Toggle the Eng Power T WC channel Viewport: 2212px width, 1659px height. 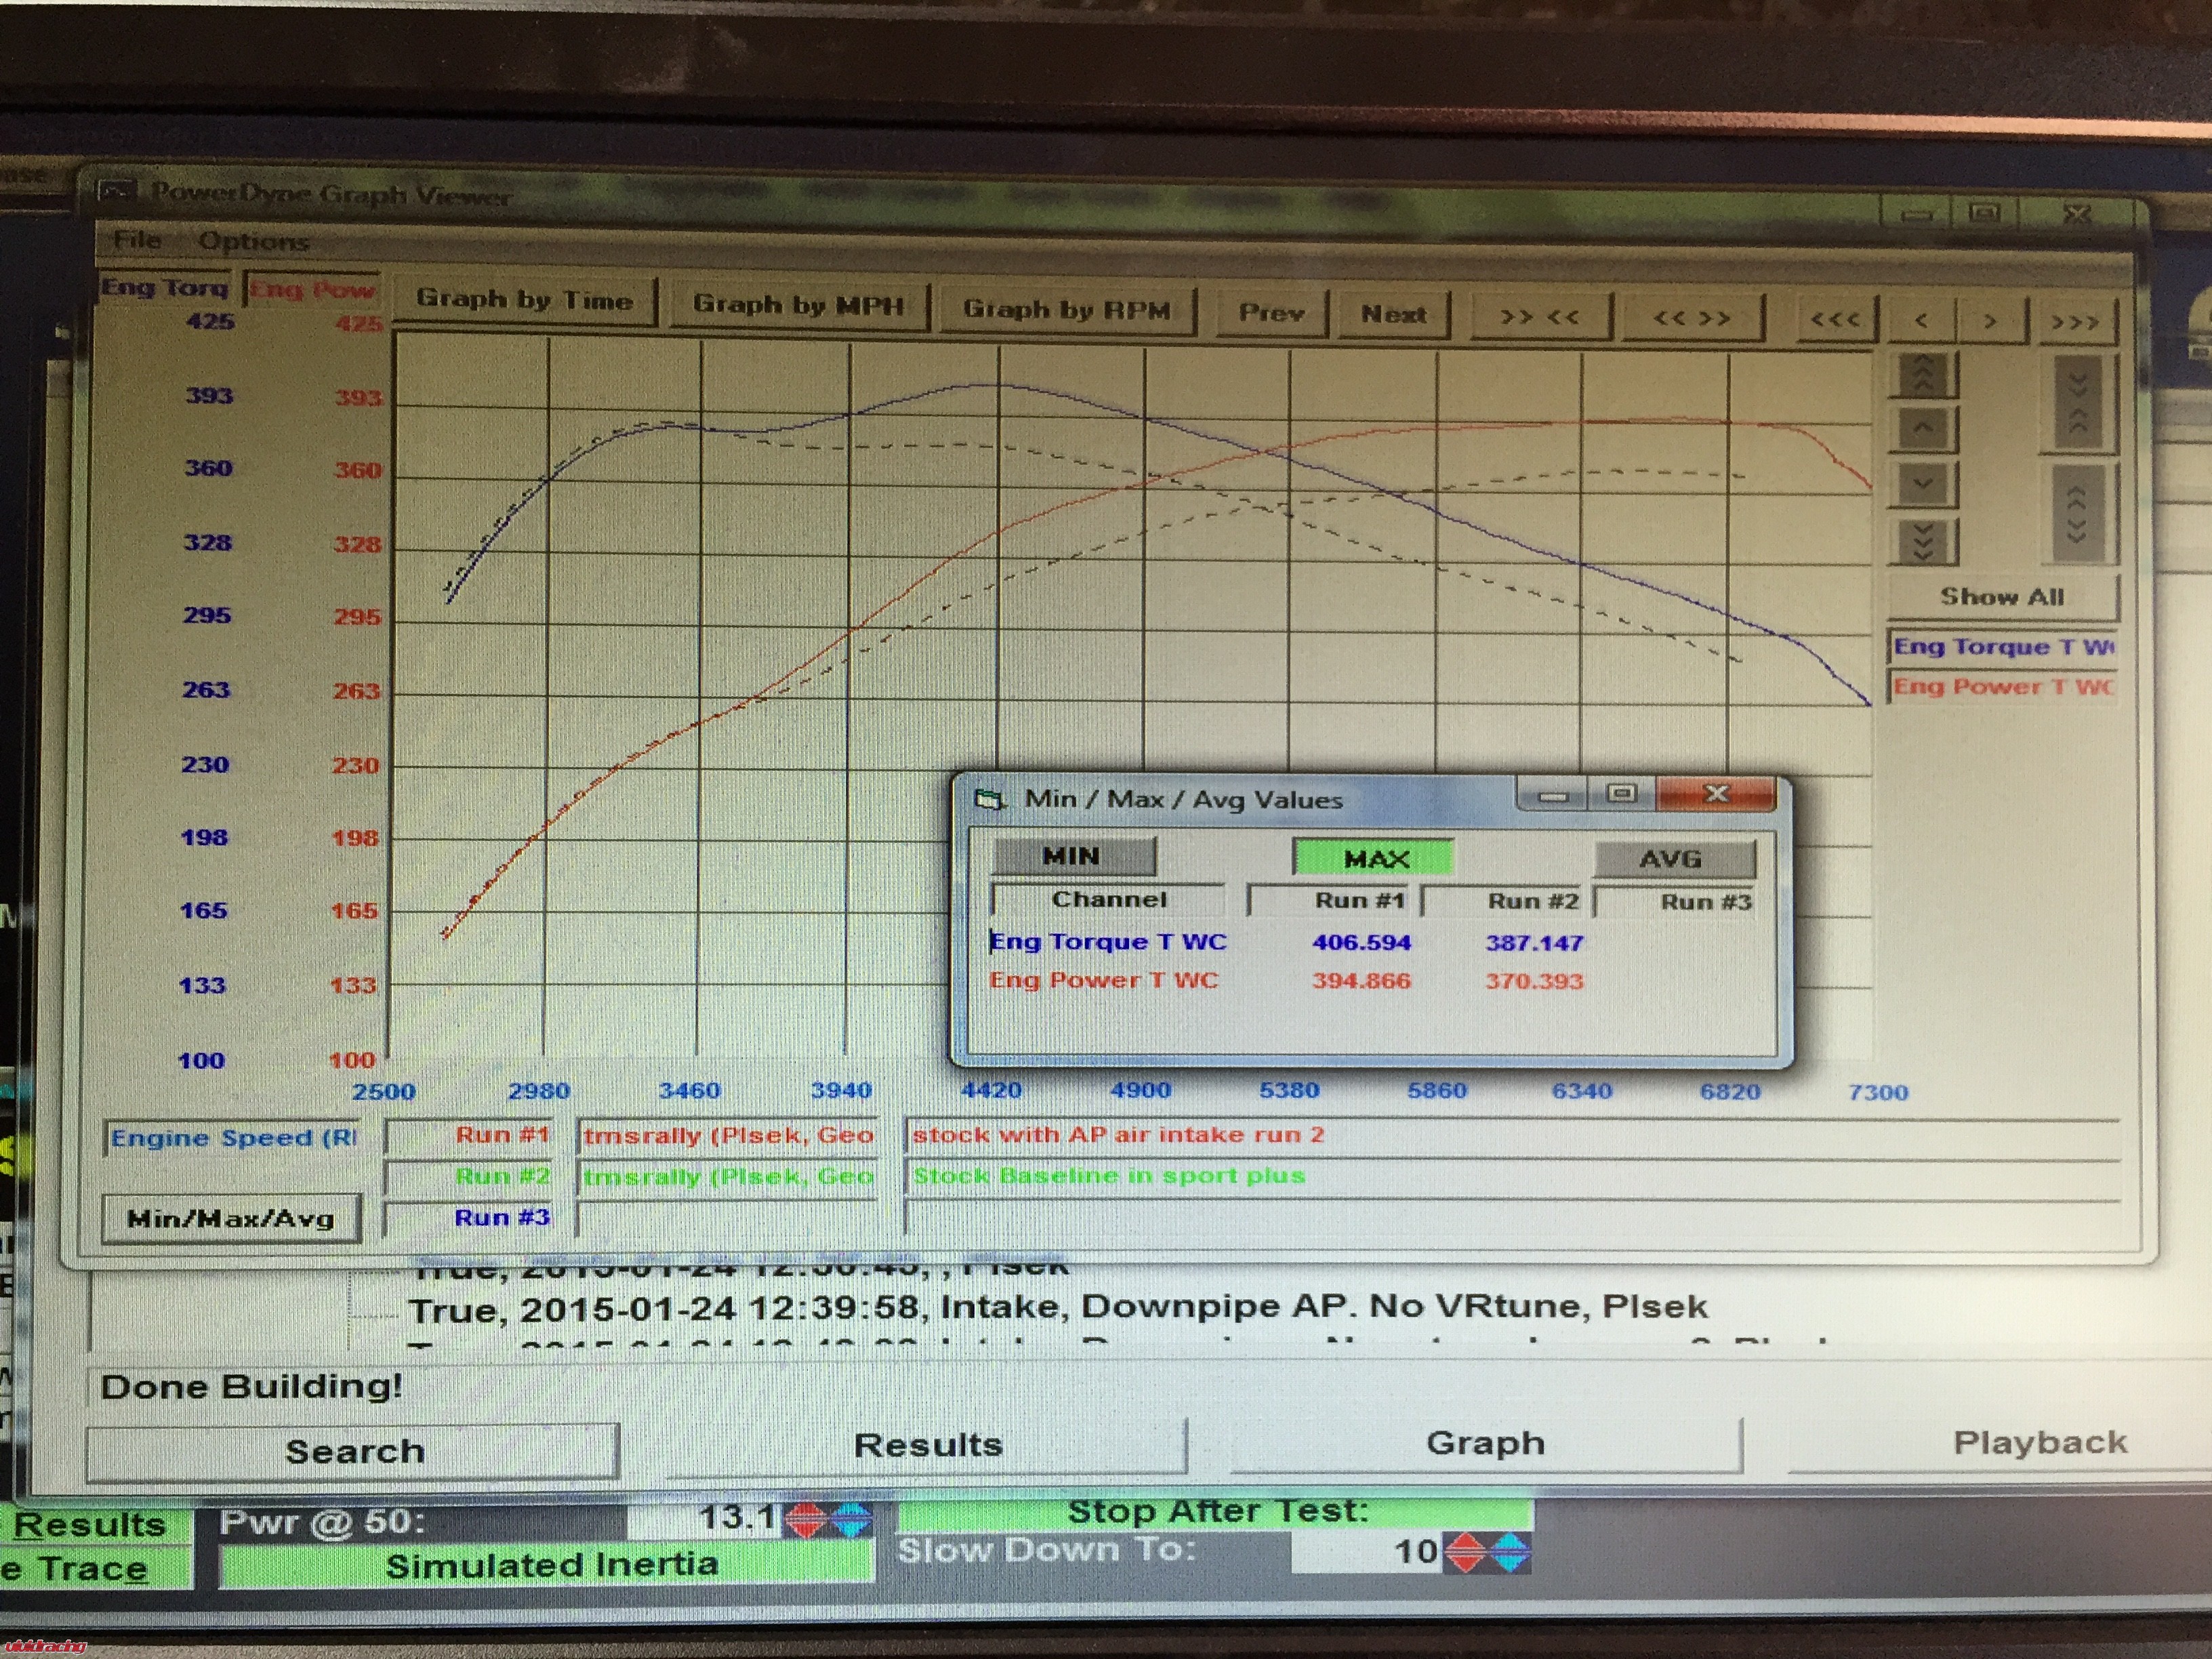(2002, 687)
